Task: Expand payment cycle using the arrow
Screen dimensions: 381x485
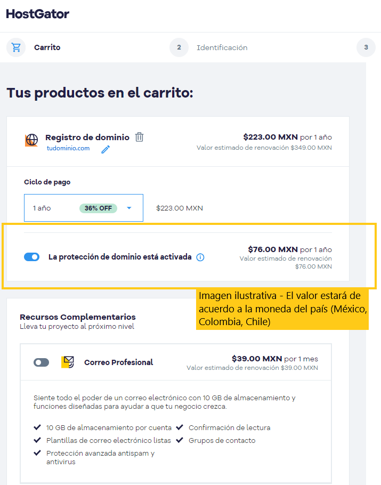Action: tap(129, 208)
